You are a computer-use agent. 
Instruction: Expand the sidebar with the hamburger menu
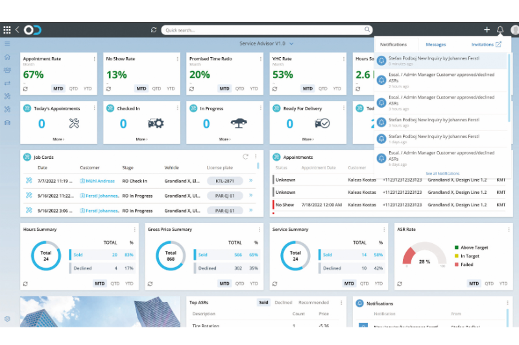(7, 44)
